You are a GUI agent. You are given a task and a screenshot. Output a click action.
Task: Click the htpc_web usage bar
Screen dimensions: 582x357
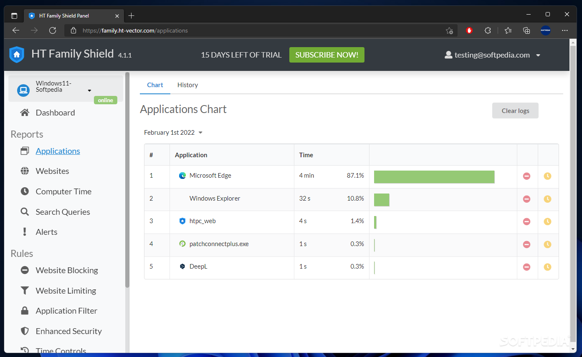(x=375, y=222)
